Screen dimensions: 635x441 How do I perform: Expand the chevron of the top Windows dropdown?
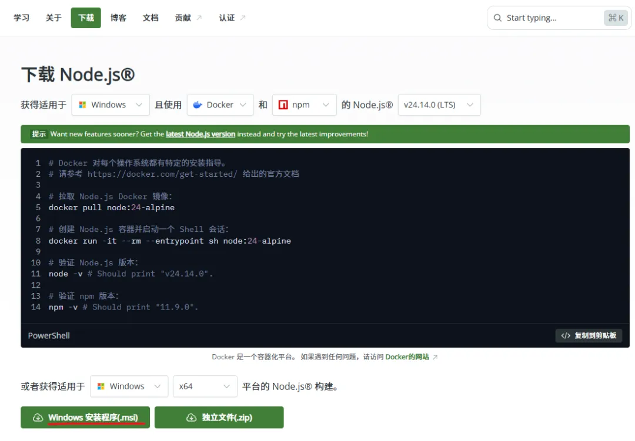pos(139,105)
